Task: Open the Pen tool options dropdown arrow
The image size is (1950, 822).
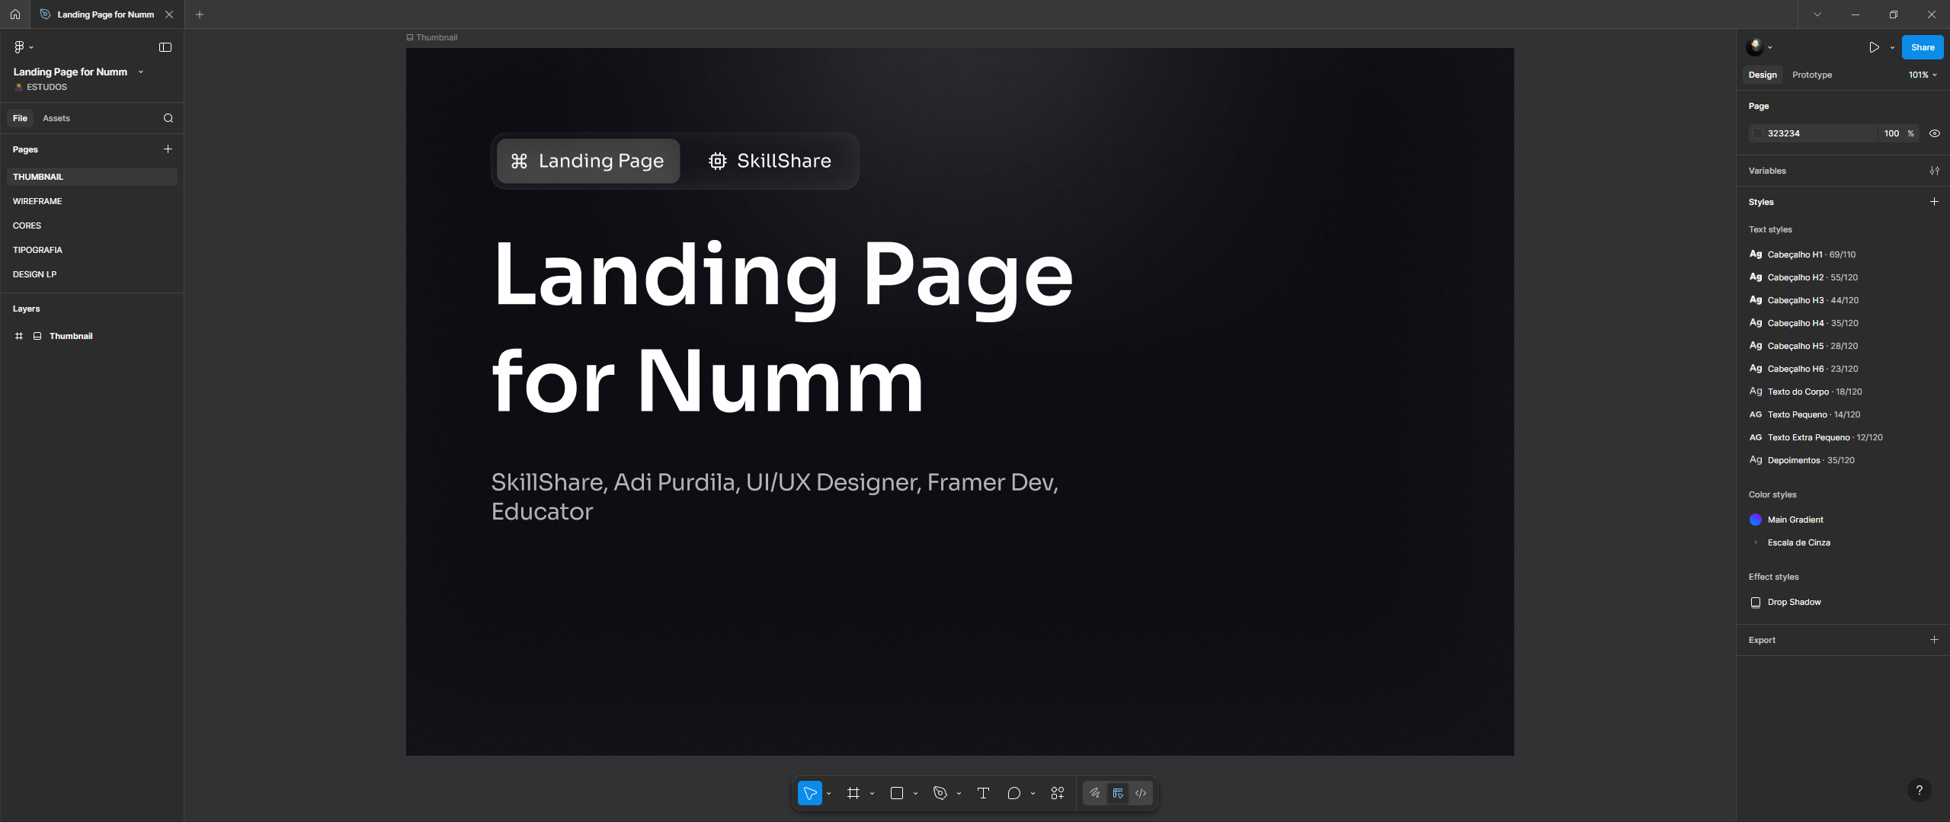Action: click(959, 794)
